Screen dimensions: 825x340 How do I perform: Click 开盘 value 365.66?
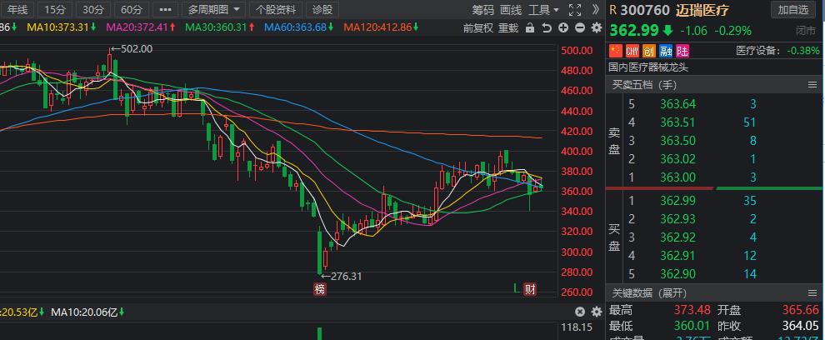[x=801, y=311]
